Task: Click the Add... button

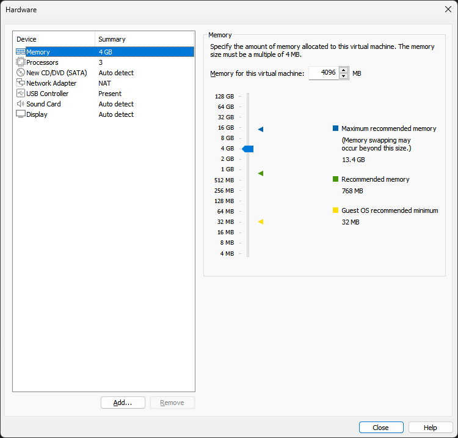Action: pyautogui.click(x=123, y=403)
